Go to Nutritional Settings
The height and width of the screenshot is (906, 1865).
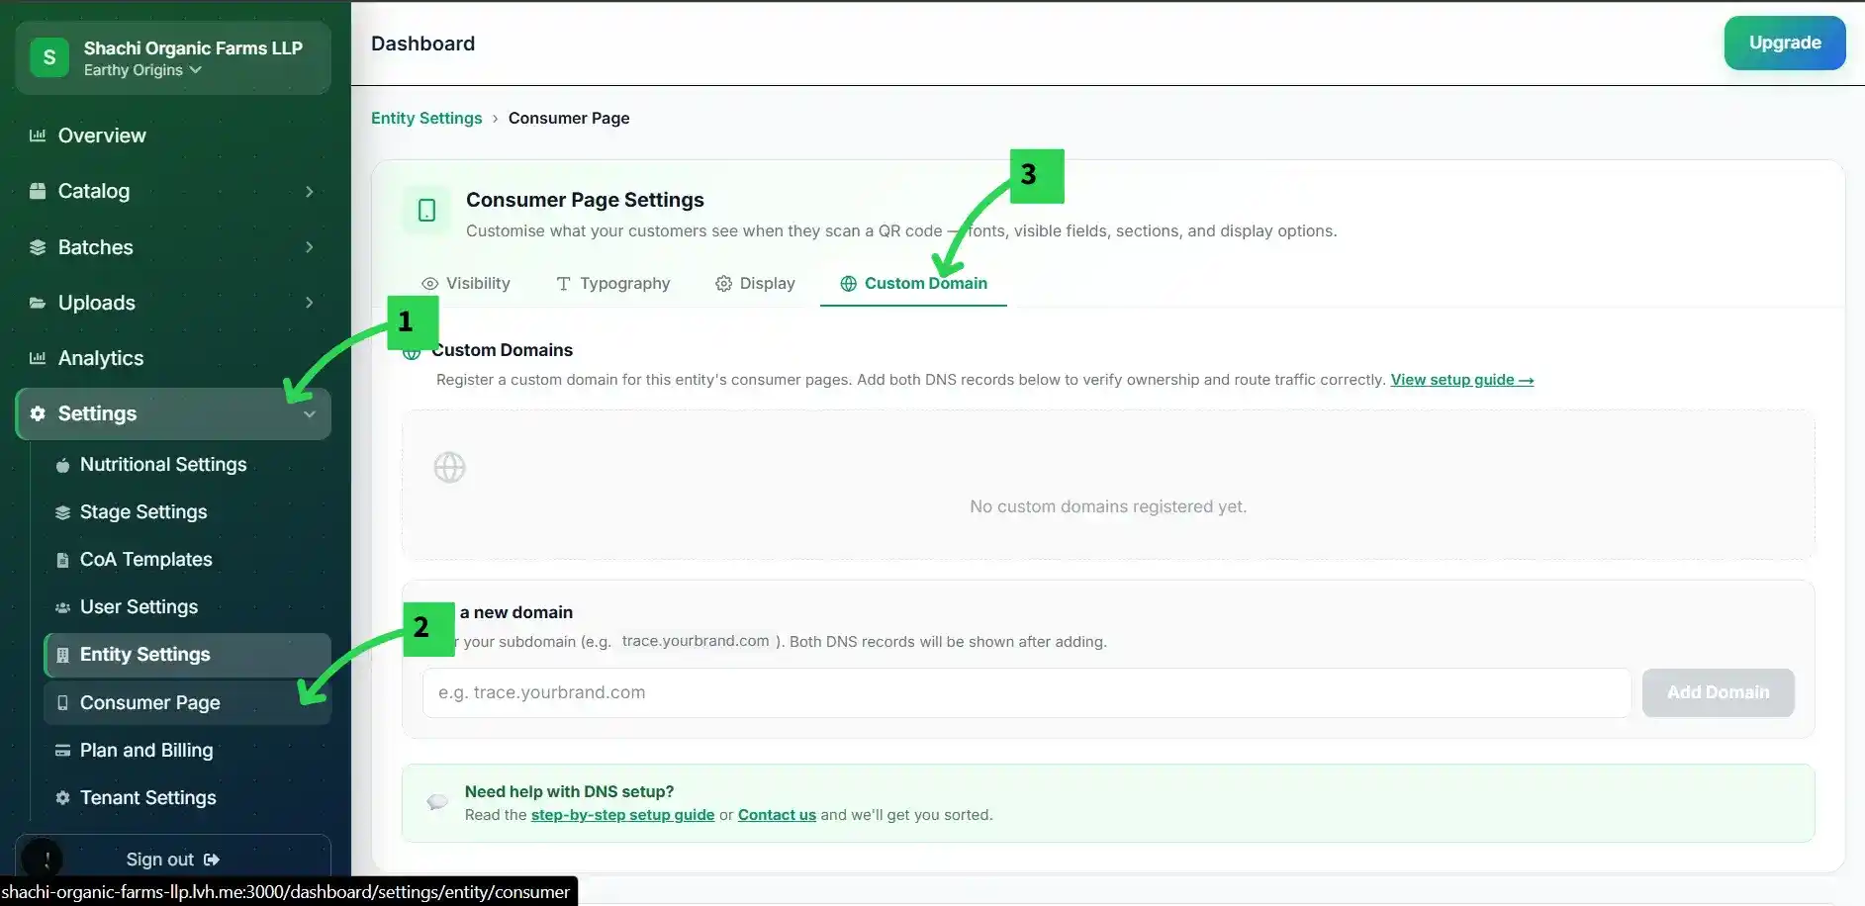pyautogui.click(x=188, y=465)
